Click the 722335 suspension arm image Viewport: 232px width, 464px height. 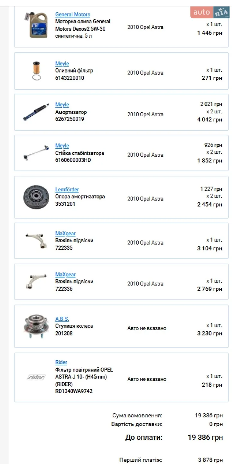36,240
